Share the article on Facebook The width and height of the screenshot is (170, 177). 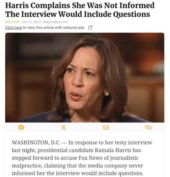(x=21, y=127)
